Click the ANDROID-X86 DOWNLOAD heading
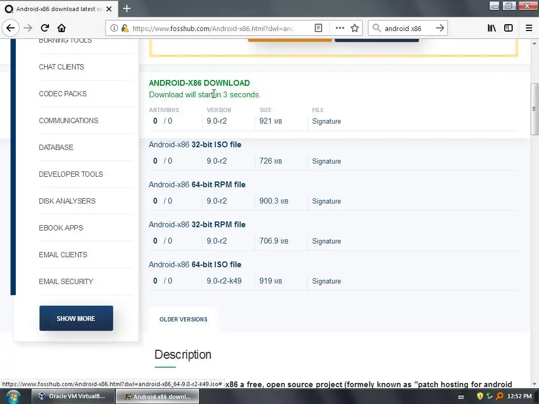Screen dimensions: 539x404 (x=199, y=83)
